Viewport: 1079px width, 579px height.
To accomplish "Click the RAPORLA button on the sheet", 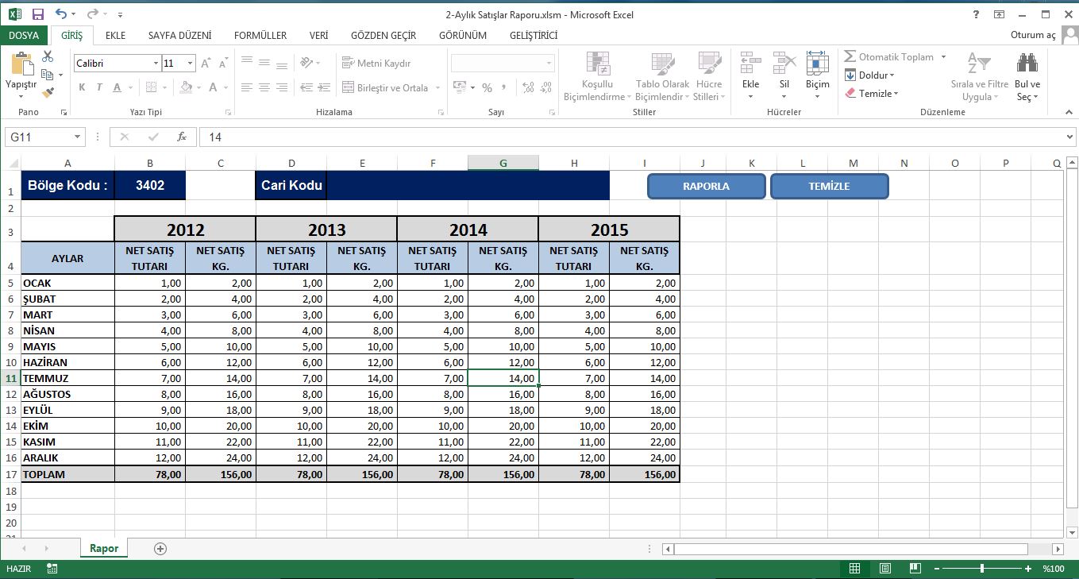I will pyautogui.click(x=706, y=186).
